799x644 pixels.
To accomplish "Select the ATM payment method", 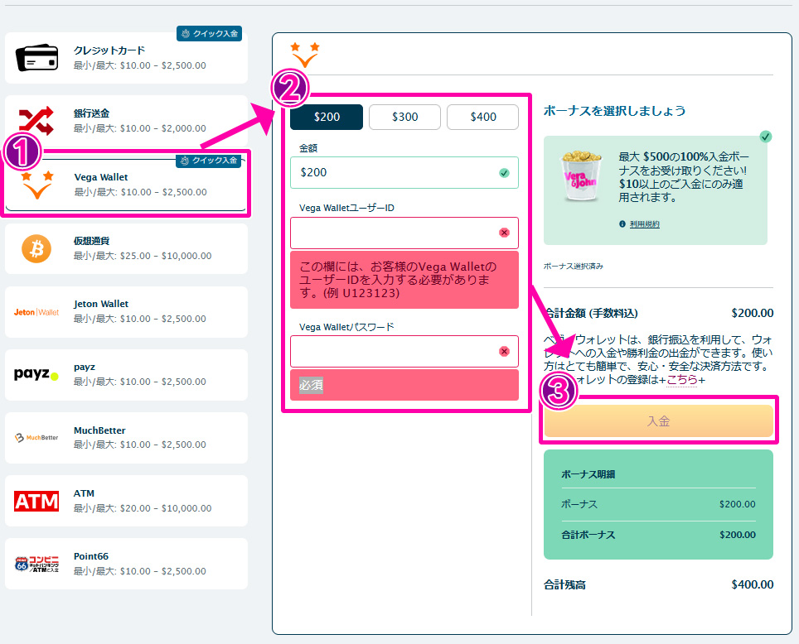I will point(126,501).
